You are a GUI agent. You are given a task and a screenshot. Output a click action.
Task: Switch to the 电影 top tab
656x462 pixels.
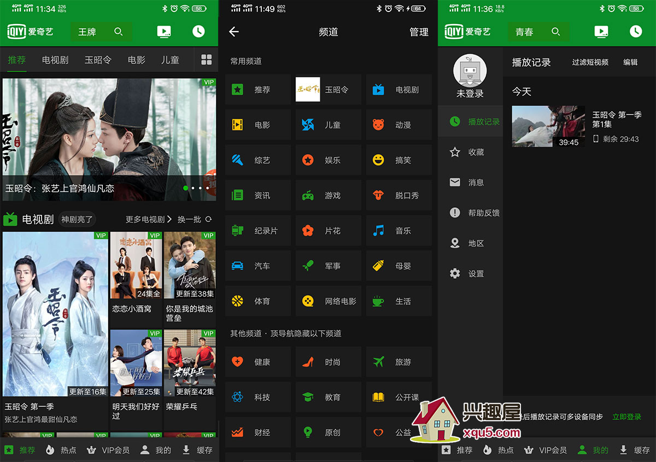137,60
